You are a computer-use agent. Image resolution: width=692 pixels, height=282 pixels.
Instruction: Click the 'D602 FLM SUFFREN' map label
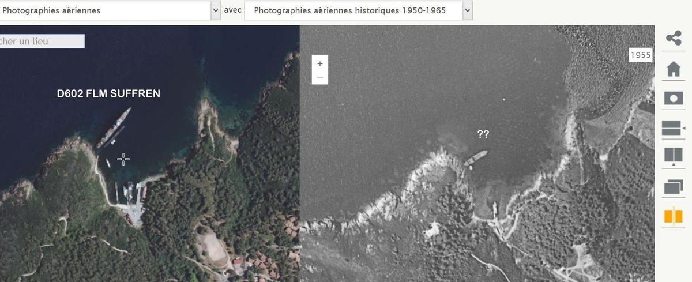point(108,93)
